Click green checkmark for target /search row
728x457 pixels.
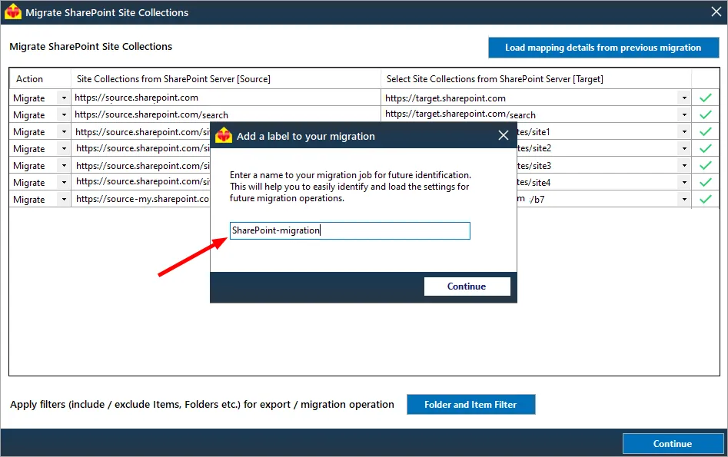[706, 114]
